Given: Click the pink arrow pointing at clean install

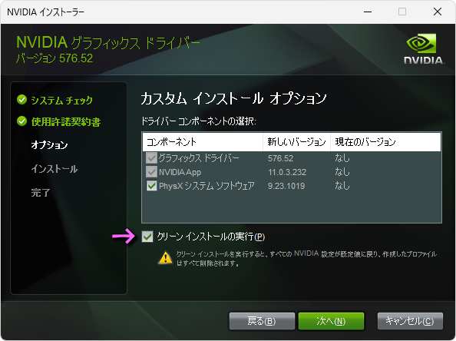Looking at the screenshot, I should click(124, 236).
